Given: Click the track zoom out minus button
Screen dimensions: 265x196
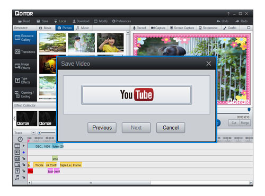Looking at the screenshot, I should click(33, 133).
